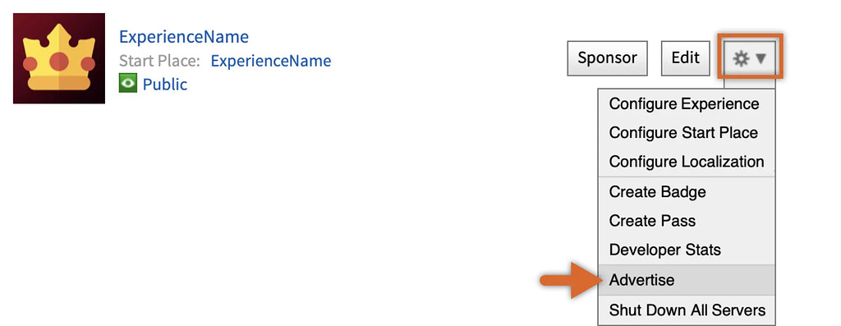Click the gray Start Place label
Viewport: 841px width, 326px height.
(159, 61)
